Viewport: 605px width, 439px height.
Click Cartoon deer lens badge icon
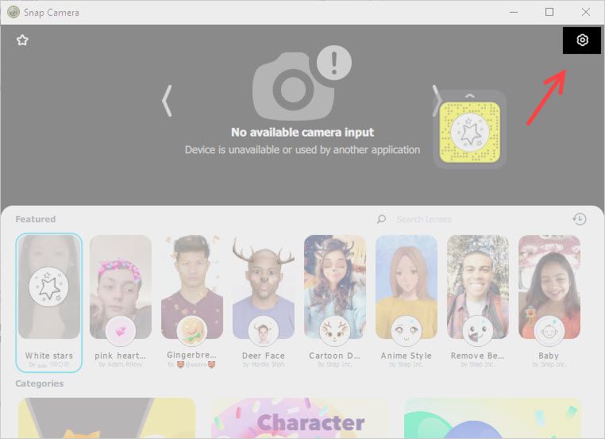(x=334, y=331)
